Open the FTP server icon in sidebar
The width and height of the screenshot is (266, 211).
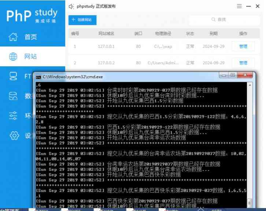coord(13,76)
